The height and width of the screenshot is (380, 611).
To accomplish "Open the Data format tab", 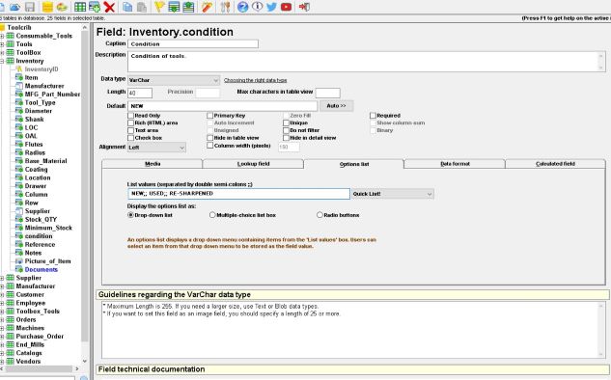I will tap(455, 164).
